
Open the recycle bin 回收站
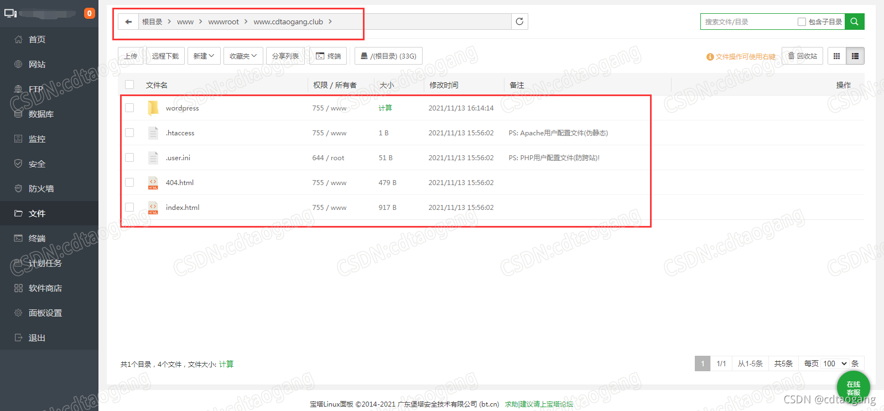pos(803,56)
